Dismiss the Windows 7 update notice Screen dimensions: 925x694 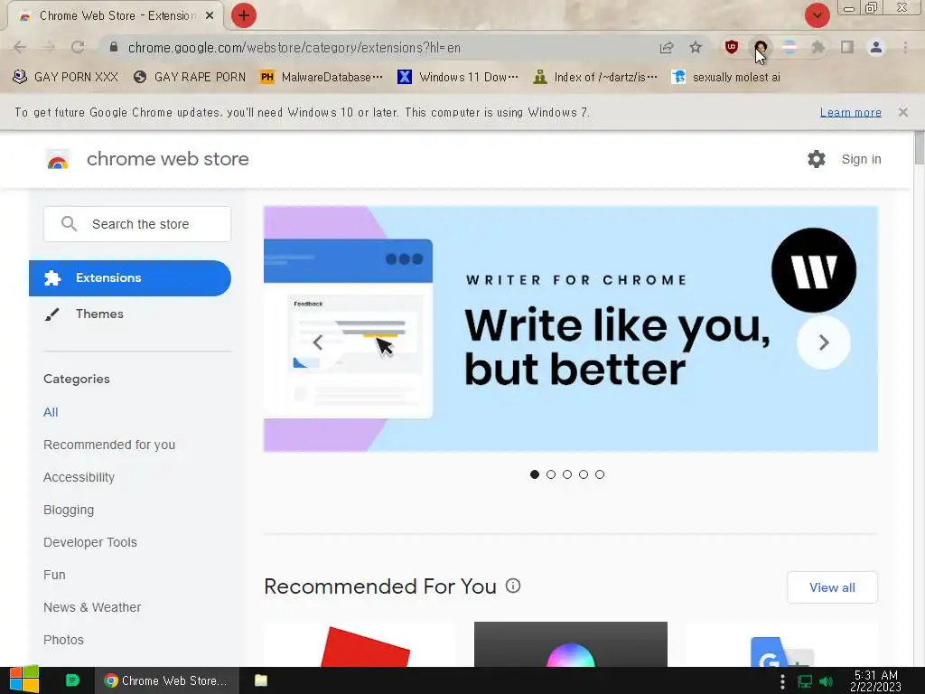(x=903, y=112)
